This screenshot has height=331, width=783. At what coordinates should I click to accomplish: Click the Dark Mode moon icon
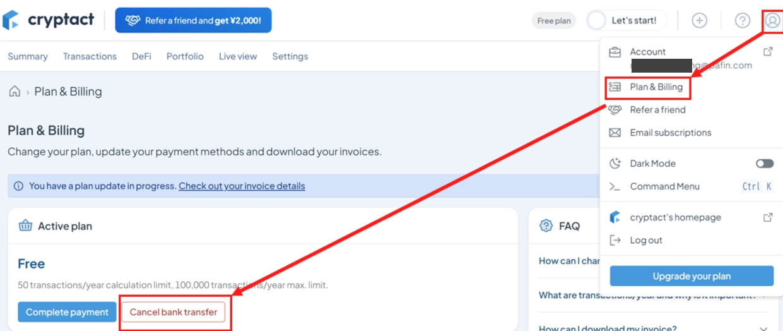(x=615, y=164)
